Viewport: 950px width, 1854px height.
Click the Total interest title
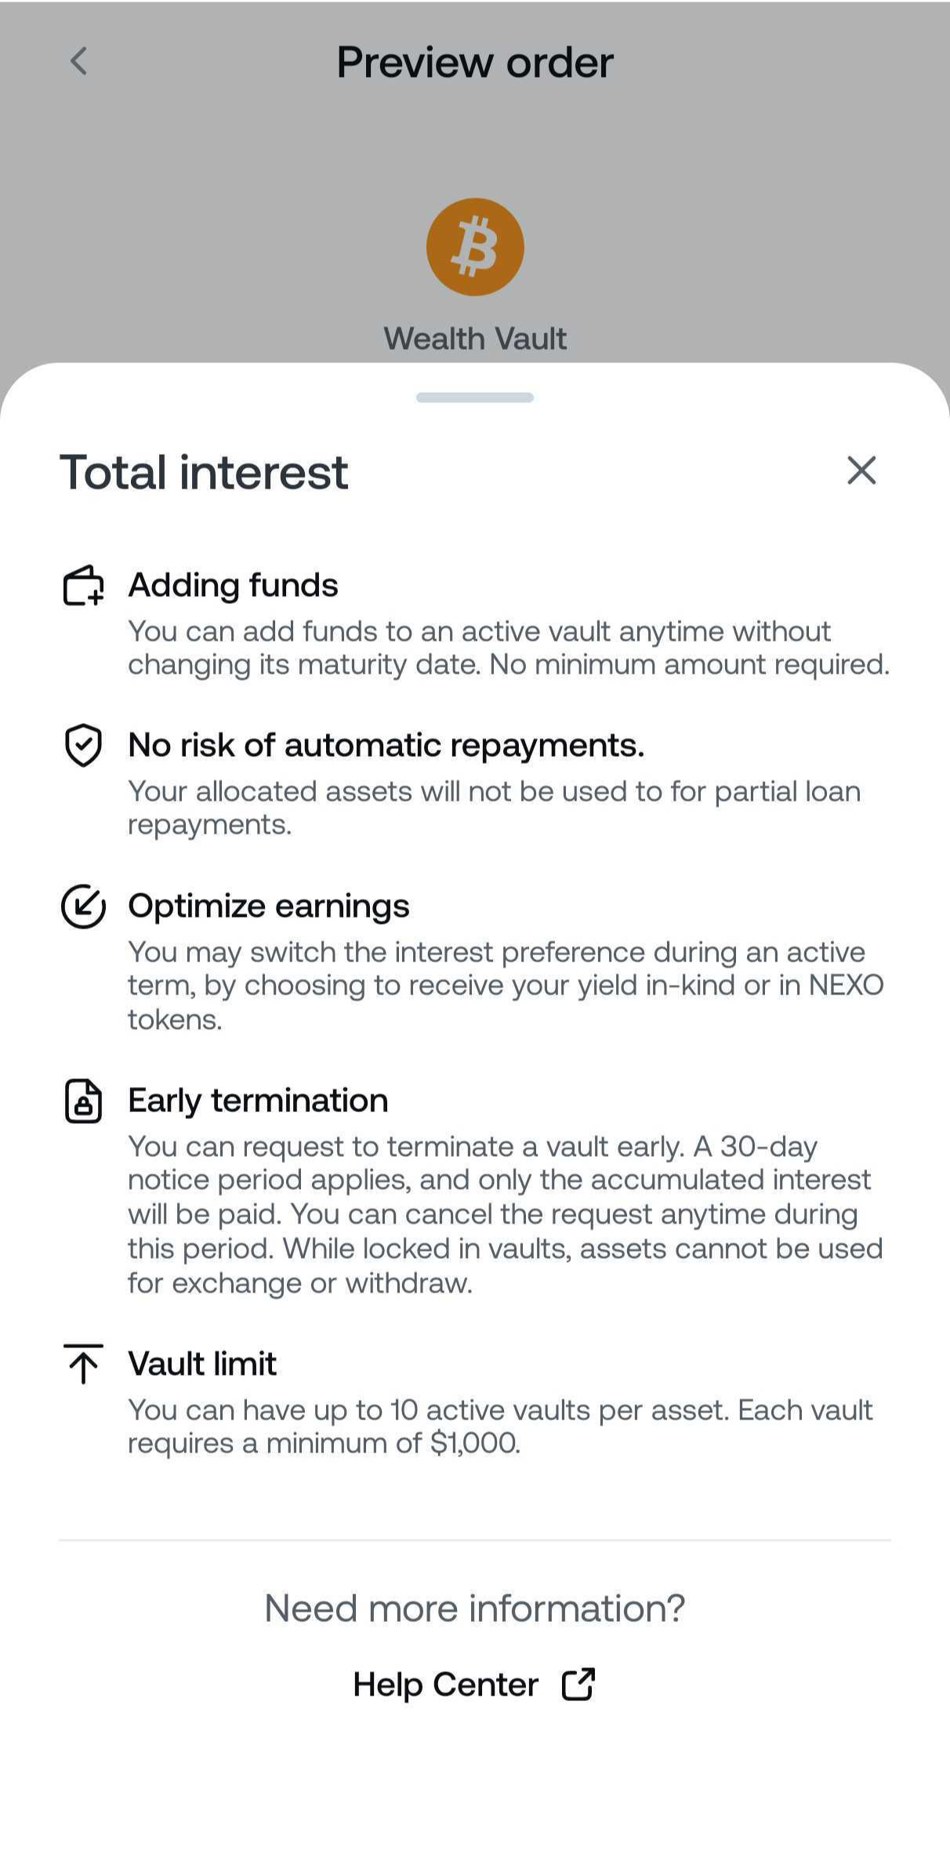click(204, 472)
